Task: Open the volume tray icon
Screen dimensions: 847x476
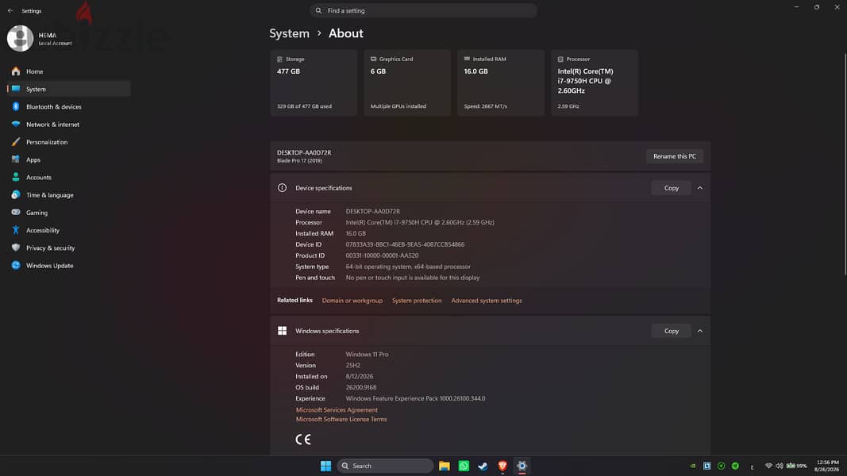Action: pyautogui.click(x=780, y=466)
